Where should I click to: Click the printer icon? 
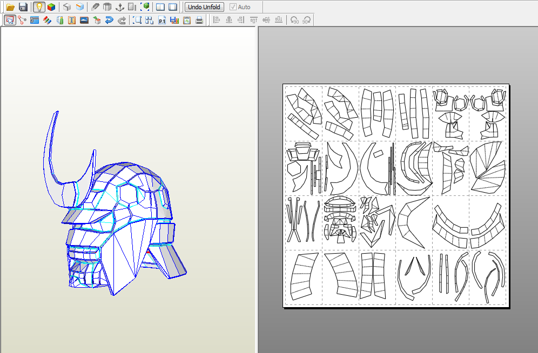point(199,20)
